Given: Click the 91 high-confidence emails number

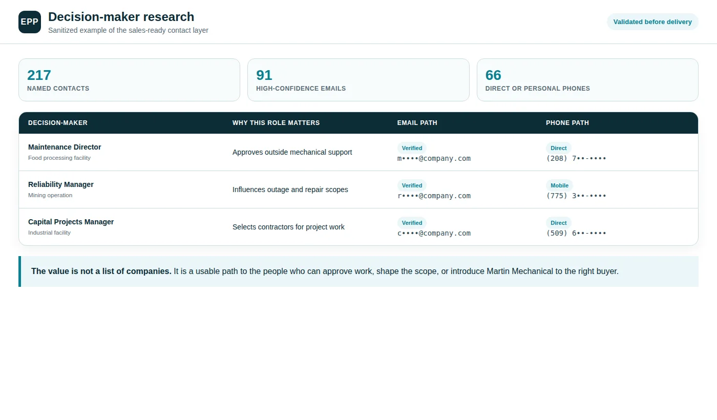Looking at the screenshot, I should 264,75.
